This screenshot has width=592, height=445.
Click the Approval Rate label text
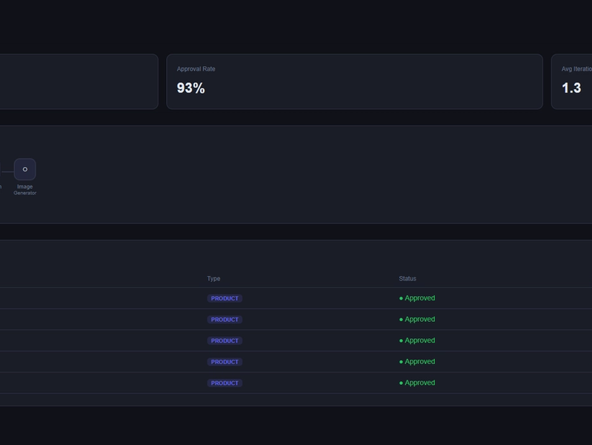tap(196, 69)
